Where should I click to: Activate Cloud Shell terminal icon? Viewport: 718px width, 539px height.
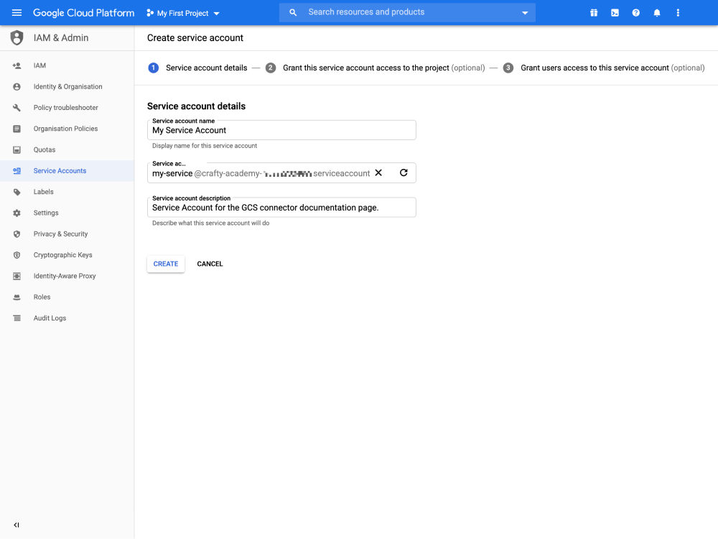coord(615,13)
